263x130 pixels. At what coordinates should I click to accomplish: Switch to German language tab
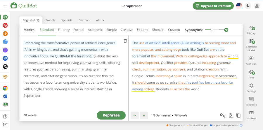pyautogui.click(x=84, y=20)
